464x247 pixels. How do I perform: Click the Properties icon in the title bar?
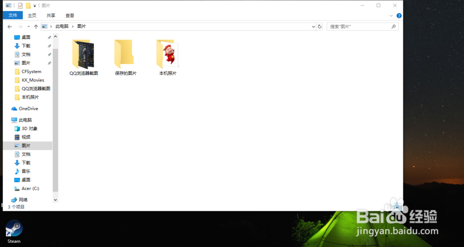pyautogui.click(x=20, y=5)
